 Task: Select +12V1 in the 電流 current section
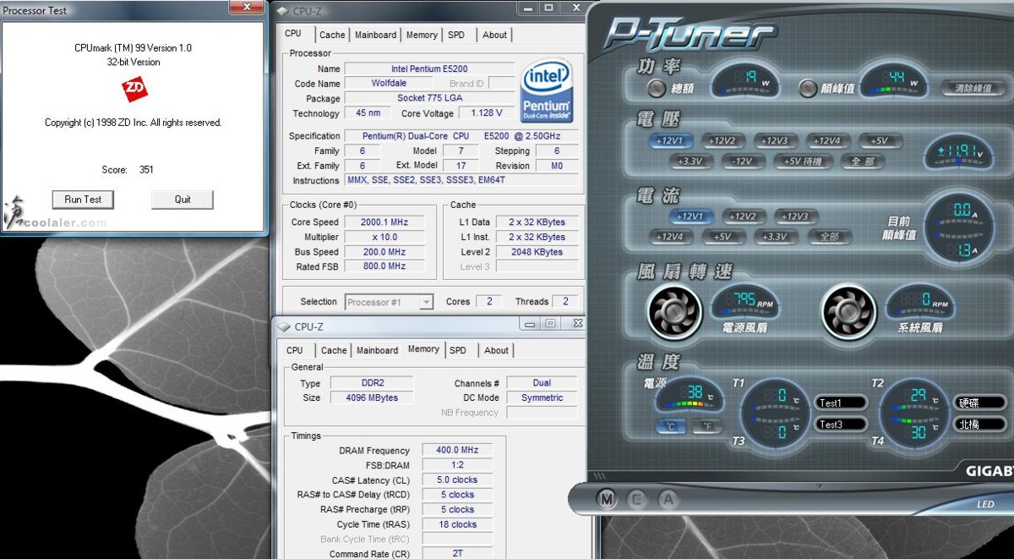[x=690, y=216]
